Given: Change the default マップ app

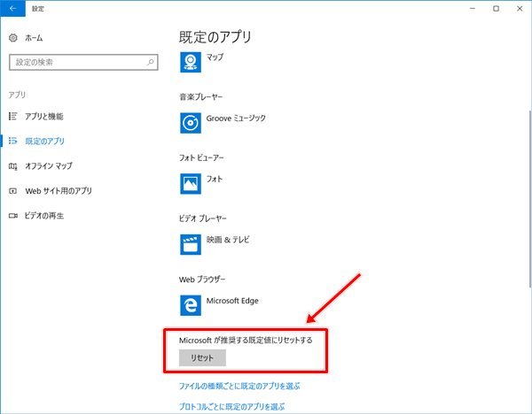Looking at the screenshot, I should click(x=202, y=62).
